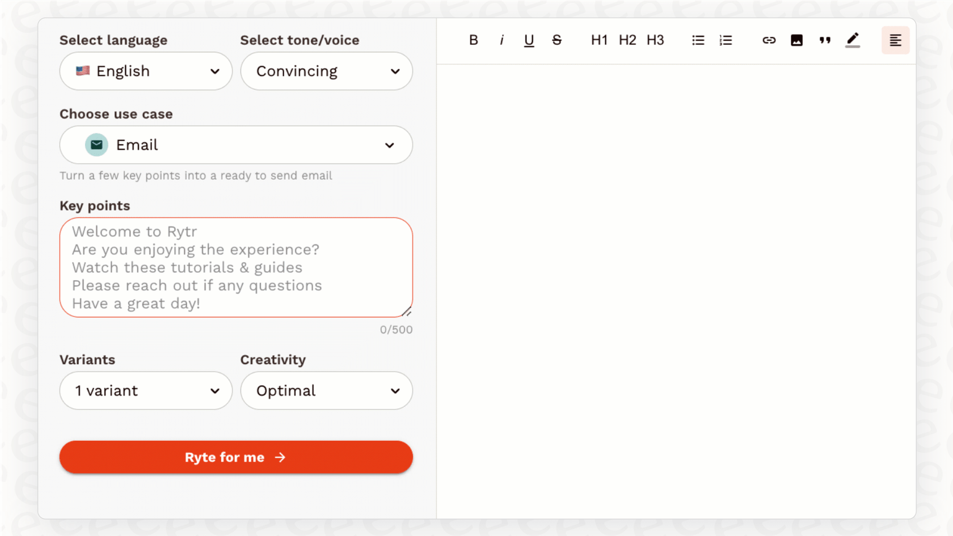The width and height of the screenshot is (953, 536).
Task: Apply Heading 1 style
Action: pos(599,40)
